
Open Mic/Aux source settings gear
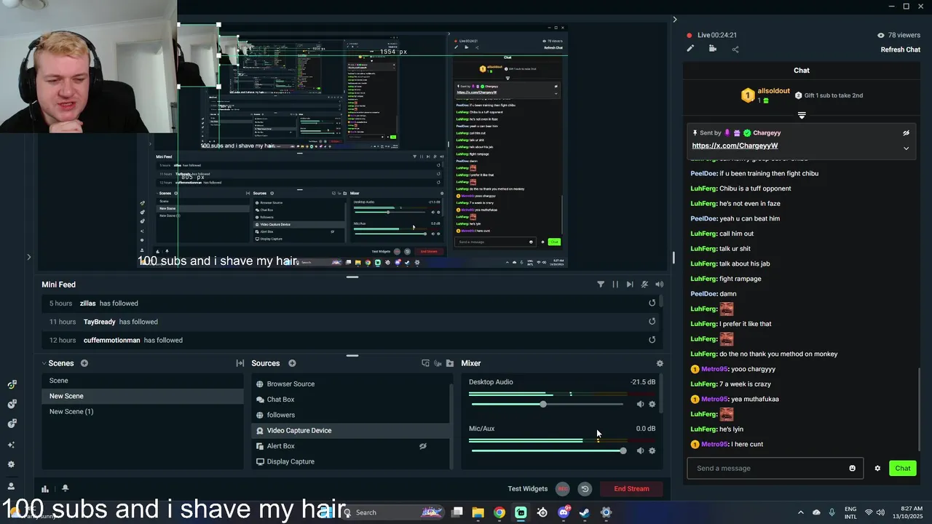pos(652,450)
